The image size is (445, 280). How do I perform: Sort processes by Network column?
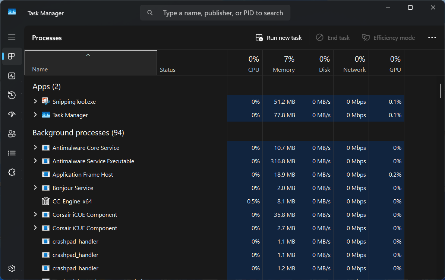coord(351,62)
